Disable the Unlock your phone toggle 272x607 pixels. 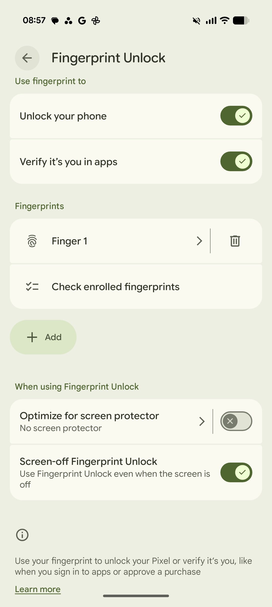[x=236, y=116]
